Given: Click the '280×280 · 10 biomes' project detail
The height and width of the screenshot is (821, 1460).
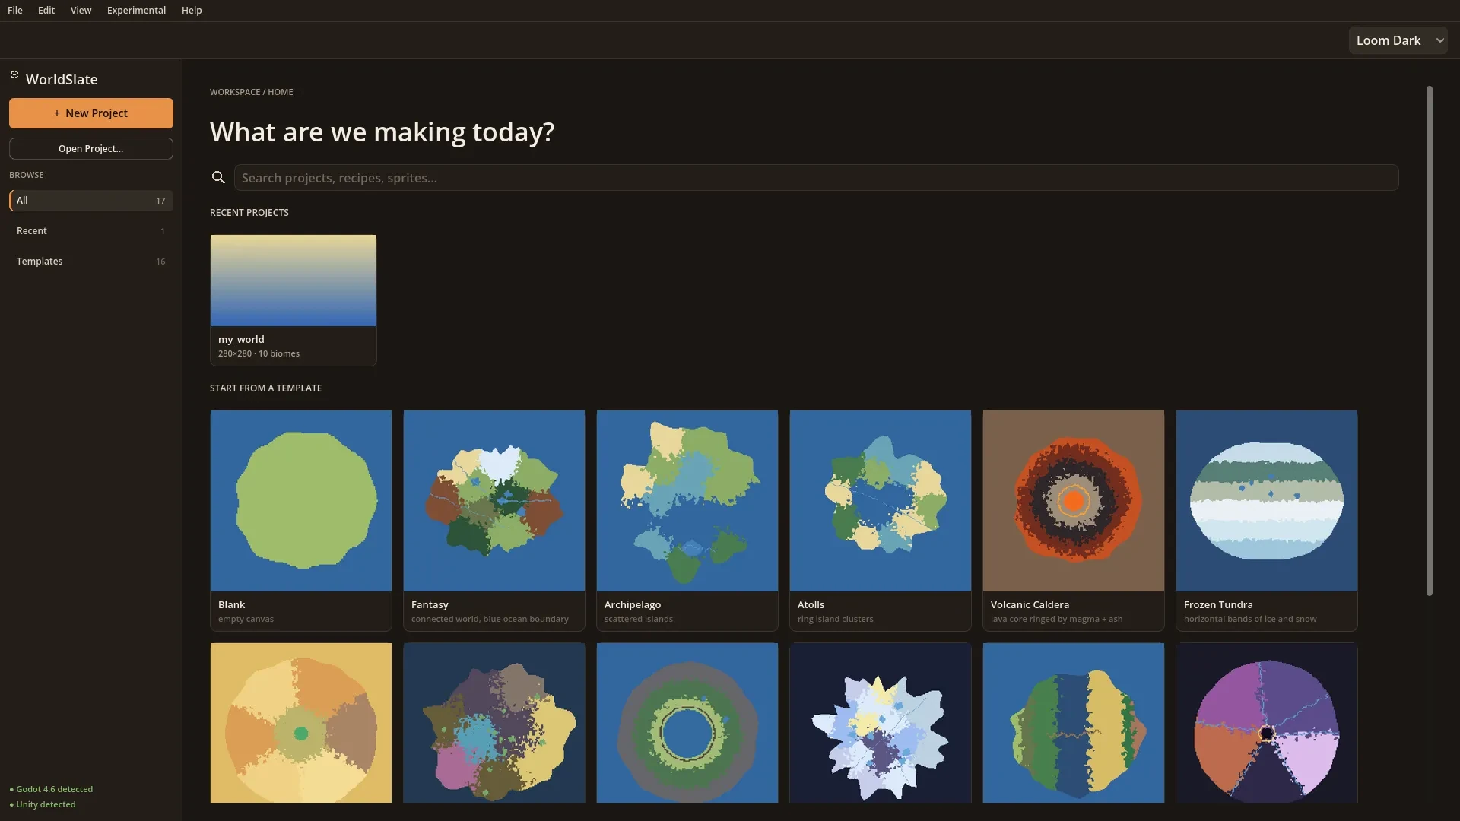Looking at the screenshot, I should coord(259,353).
